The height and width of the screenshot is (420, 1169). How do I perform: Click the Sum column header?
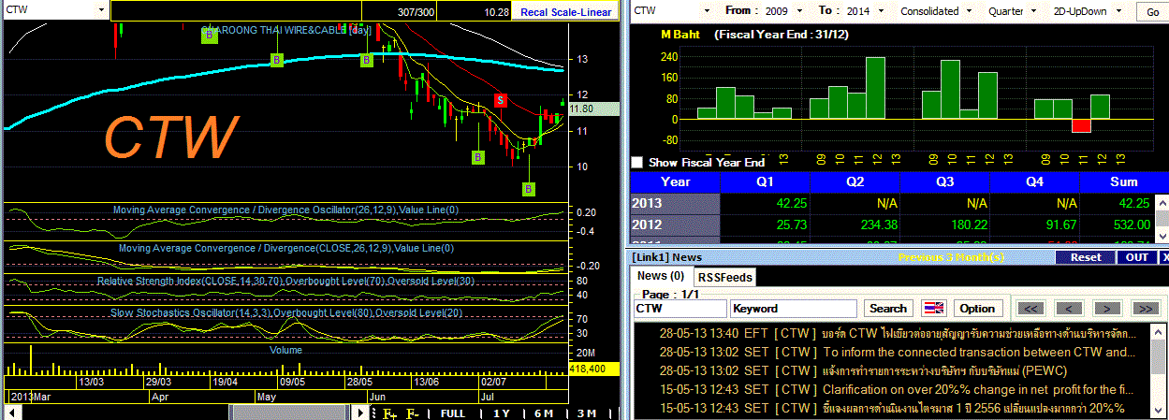pyautogui.click(x=1123, y=181)
